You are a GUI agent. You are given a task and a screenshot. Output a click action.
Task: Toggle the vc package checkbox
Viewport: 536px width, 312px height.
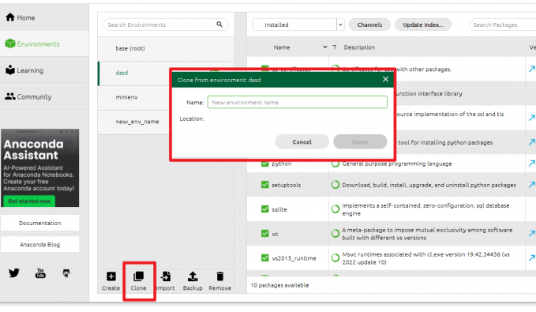coord(265,233)
